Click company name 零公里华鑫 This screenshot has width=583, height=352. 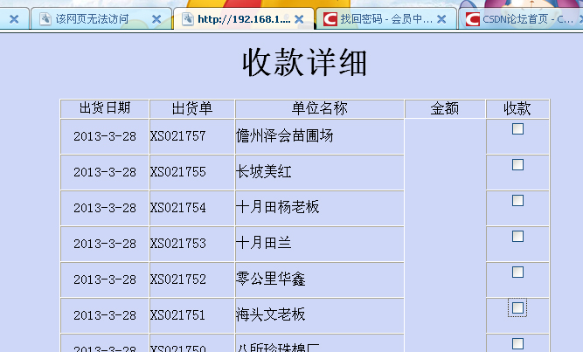click(271, 279)
